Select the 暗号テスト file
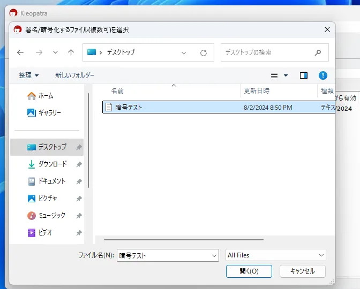 coord(219,107)
